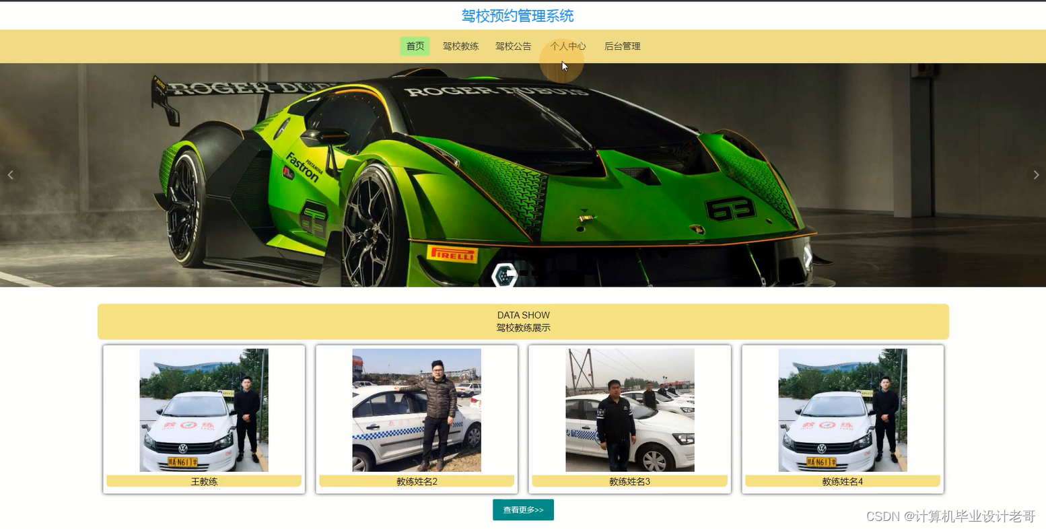Open the 个人中心 navigation item
This screenshot has width=1046, height=529.
[568, 46]
